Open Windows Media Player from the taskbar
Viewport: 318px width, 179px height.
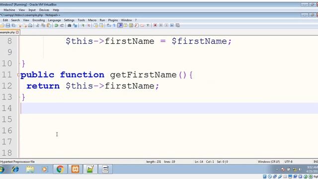click(x=44, y=169)
